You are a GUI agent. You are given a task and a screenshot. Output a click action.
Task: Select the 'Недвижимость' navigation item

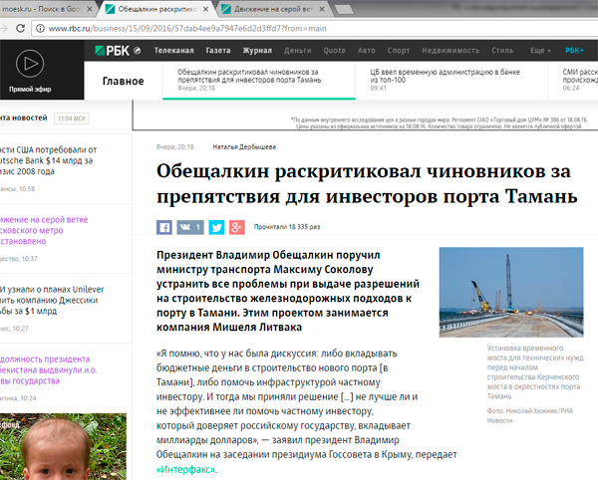coord(449,50)
